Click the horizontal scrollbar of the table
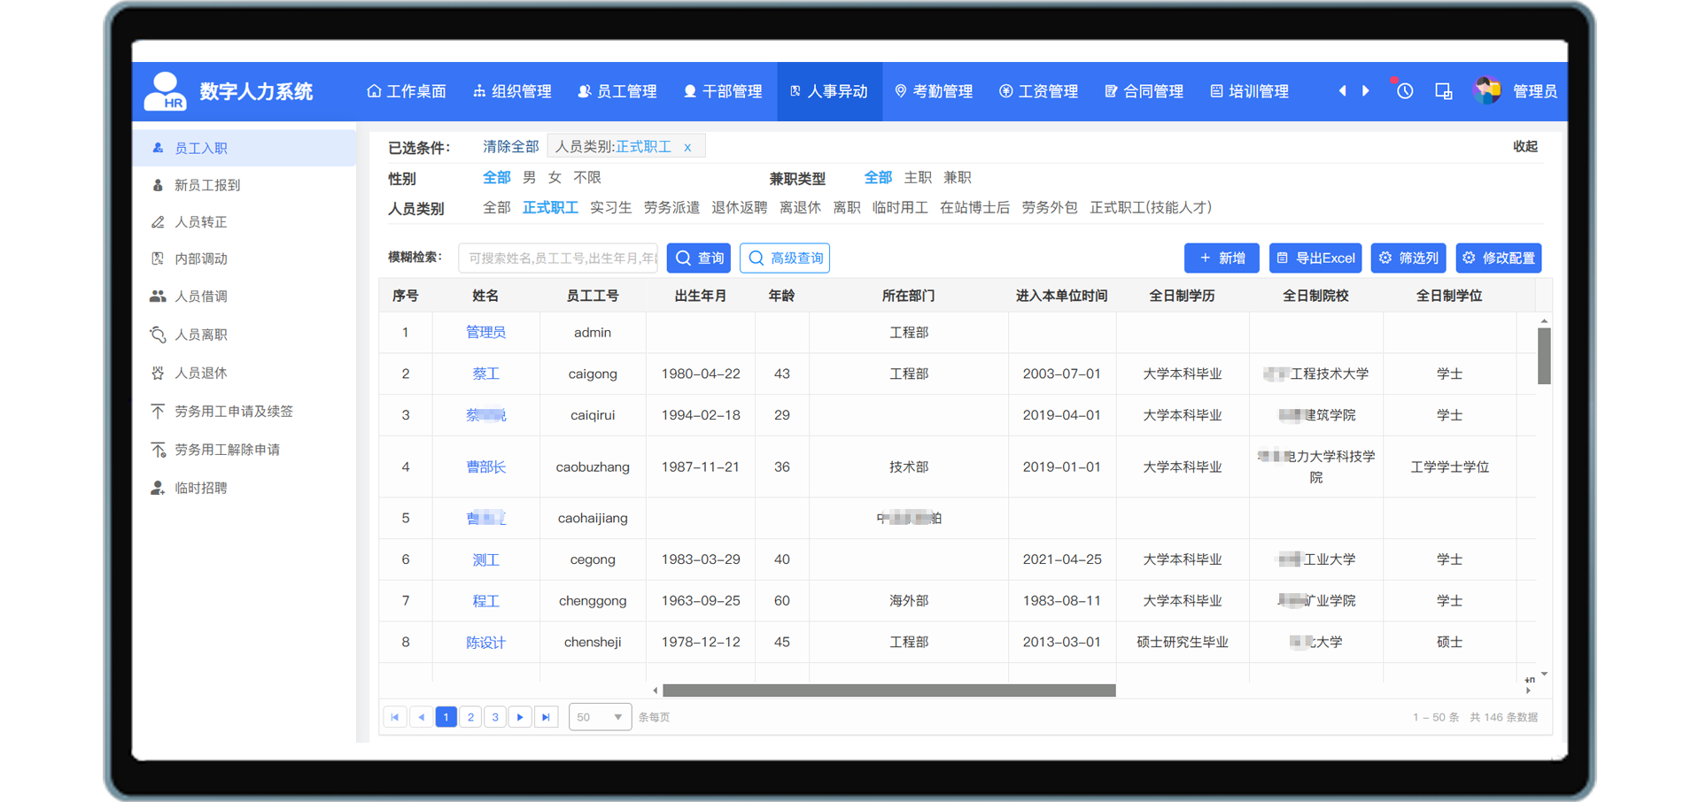 coord(888,690)
